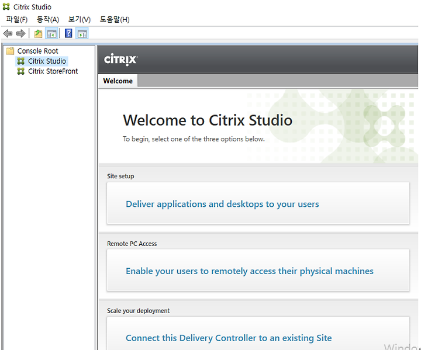This screenshot has height=350, width=421.
Task: Open the 파일(F) menu
Action: (17, 19)
